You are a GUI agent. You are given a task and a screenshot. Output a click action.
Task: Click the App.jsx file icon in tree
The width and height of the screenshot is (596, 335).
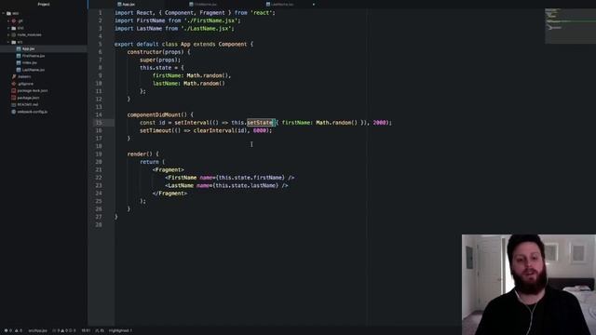(19, 48)
